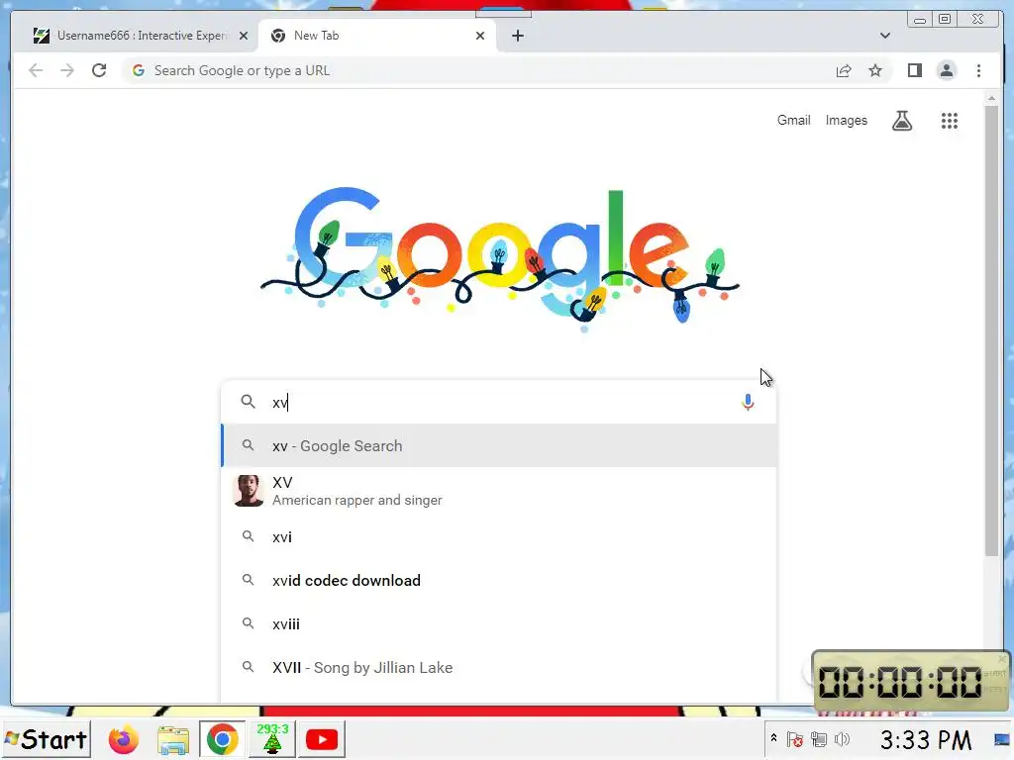Click the page vertical scrollbar thumb
This screenshot has height=760, width=1014.
pos(991,330)
